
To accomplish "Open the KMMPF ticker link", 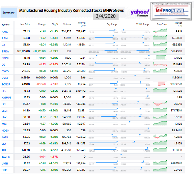I will click(x=7, y=98).
